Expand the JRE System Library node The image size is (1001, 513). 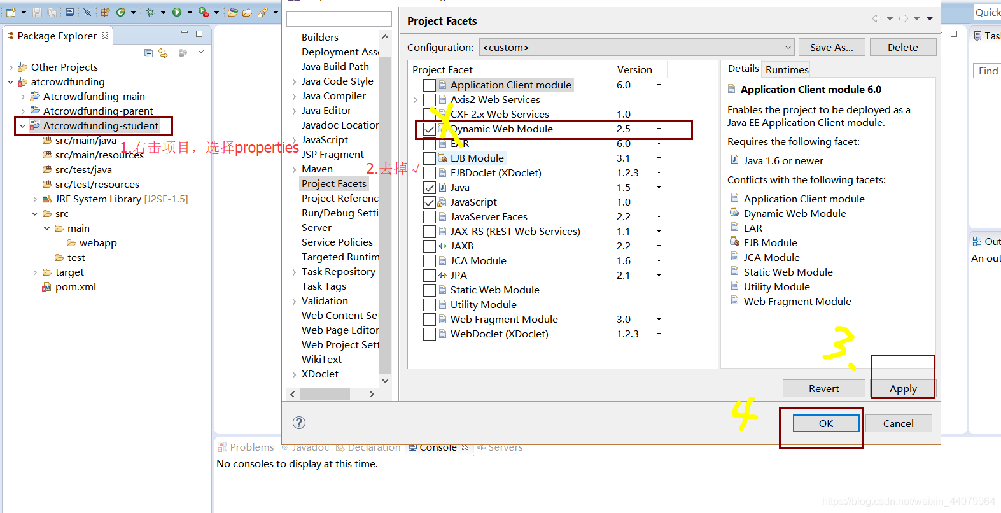click(35, 199)
